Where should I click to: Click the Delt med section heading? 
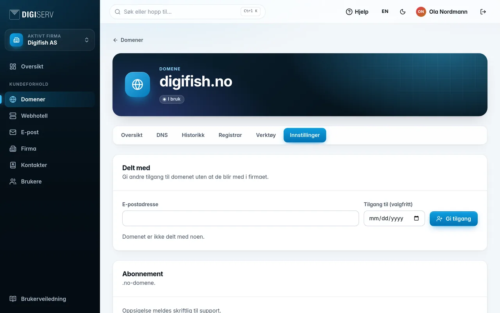136,168
